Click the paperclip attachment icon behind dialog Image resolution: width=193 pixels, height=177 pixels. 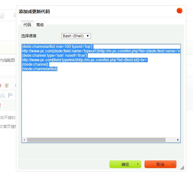[7, 85]
